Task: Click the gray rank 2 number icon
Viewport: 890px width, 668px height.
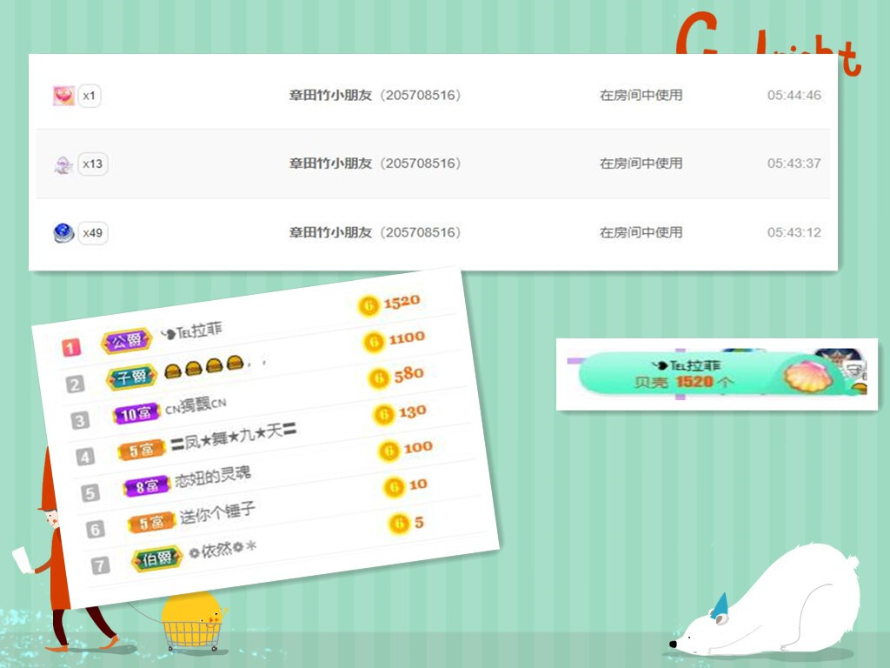Action: (x=76, y=384)
